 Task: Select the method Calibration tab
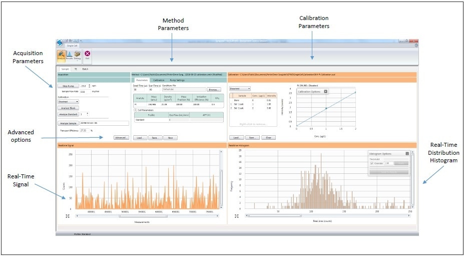pos(159,80)
